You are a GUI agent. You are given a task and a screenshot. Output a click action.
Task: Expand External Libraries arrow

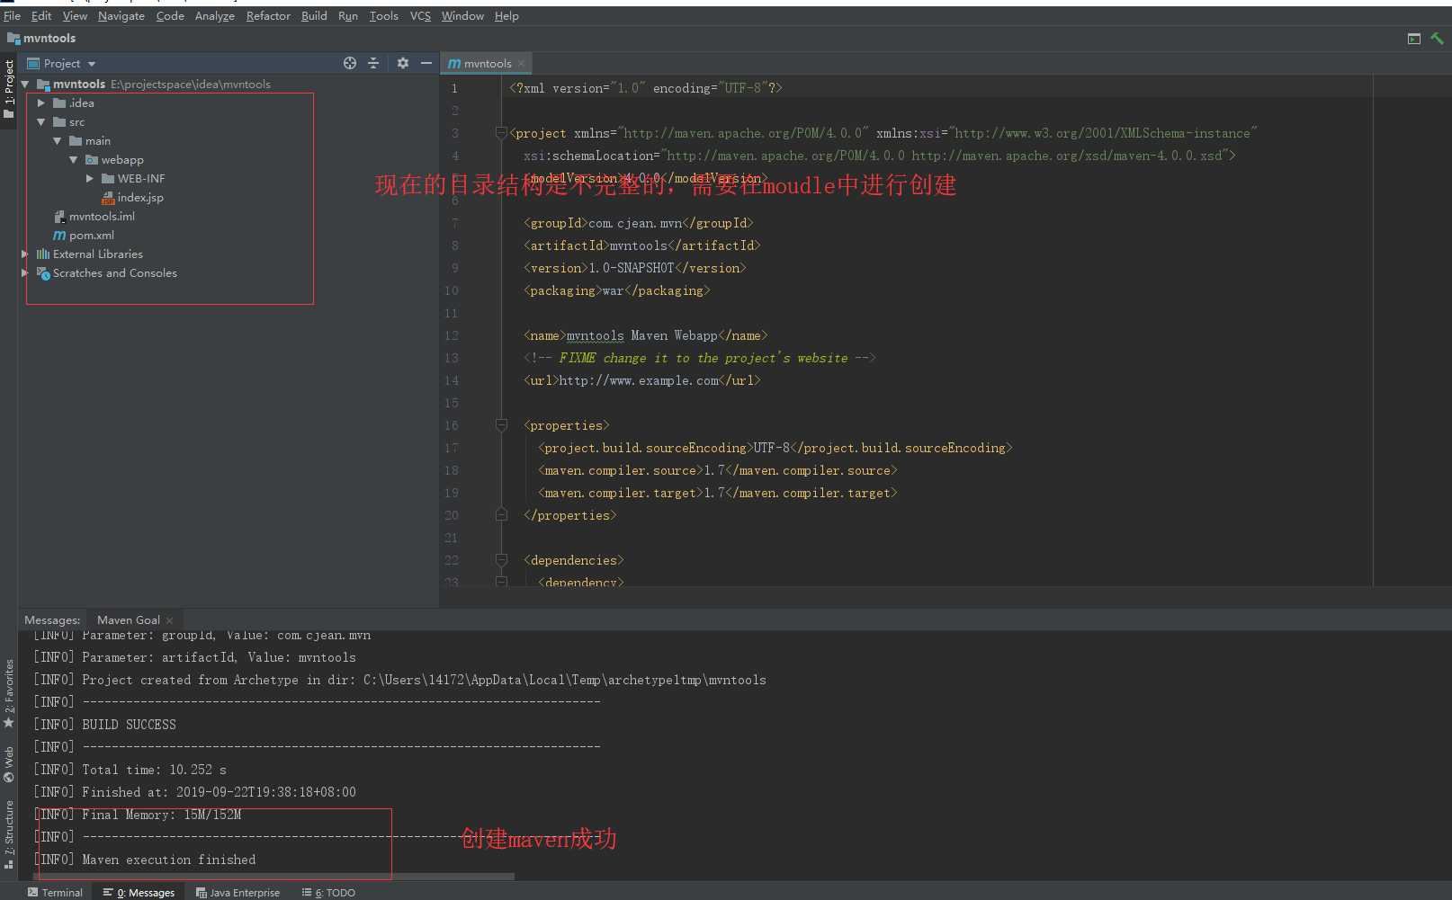coord(25,254)
